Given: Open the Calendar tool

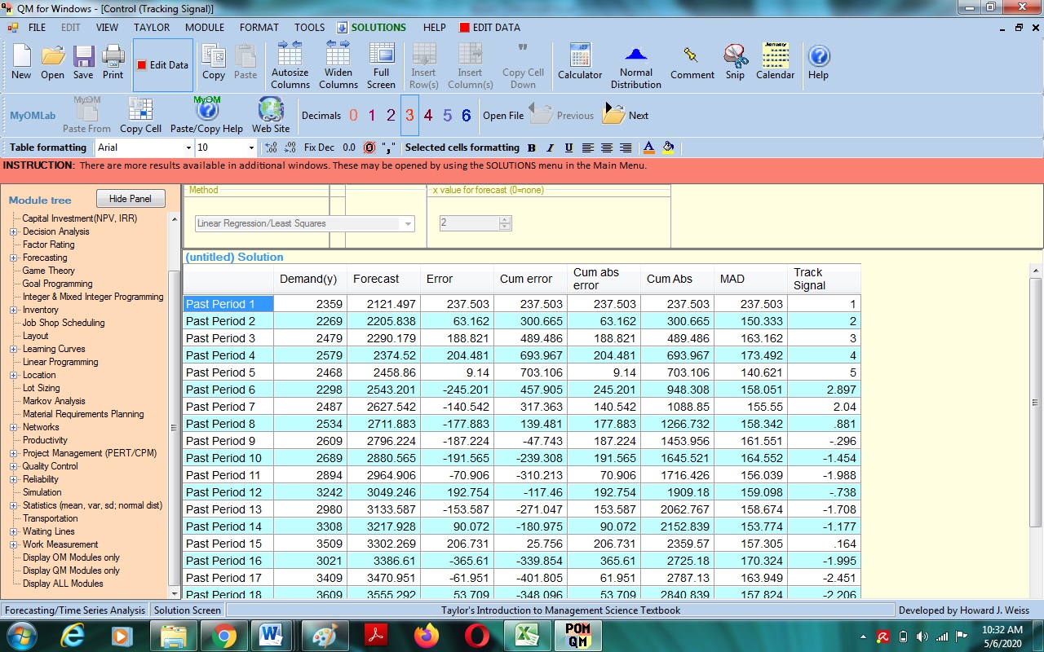Looking at the screenshot, I should click(775, 61).
